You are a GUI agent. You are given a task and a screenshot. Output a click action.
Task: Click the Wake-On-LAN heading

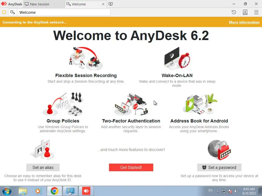click(177, 76)
